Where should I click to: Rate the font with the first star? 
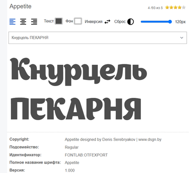[167, 8]
